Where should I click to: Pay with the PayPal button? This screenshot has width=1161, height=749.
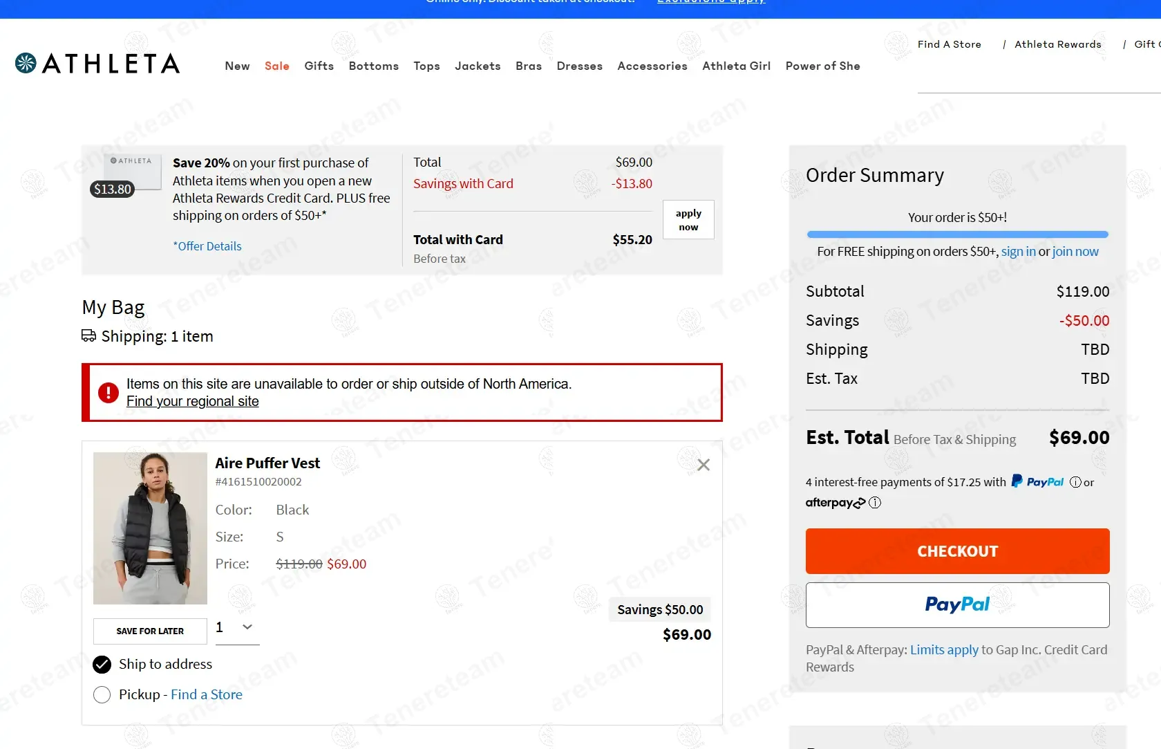957,605
